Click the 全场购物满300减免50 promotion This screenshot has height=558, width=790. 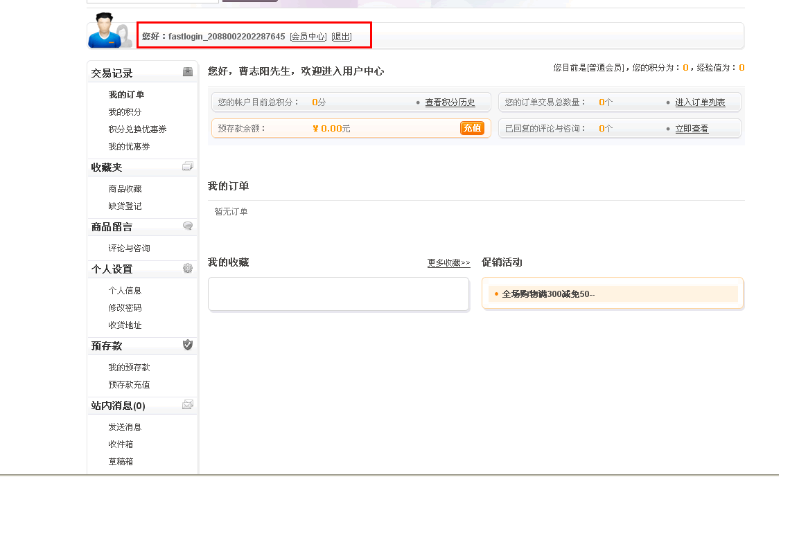tap(548, 294)
